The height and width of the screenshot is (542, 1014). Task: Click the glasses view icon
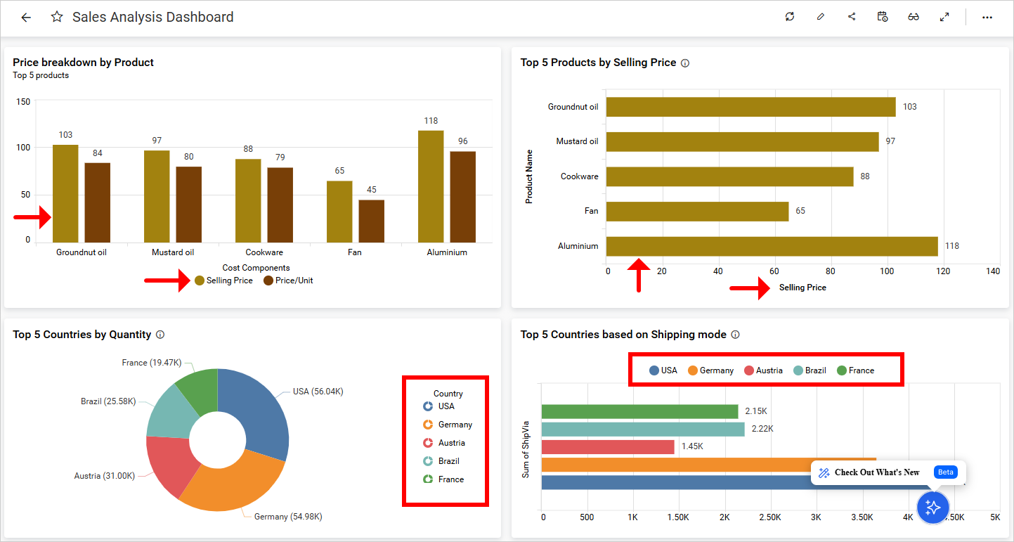click(914, 17)
